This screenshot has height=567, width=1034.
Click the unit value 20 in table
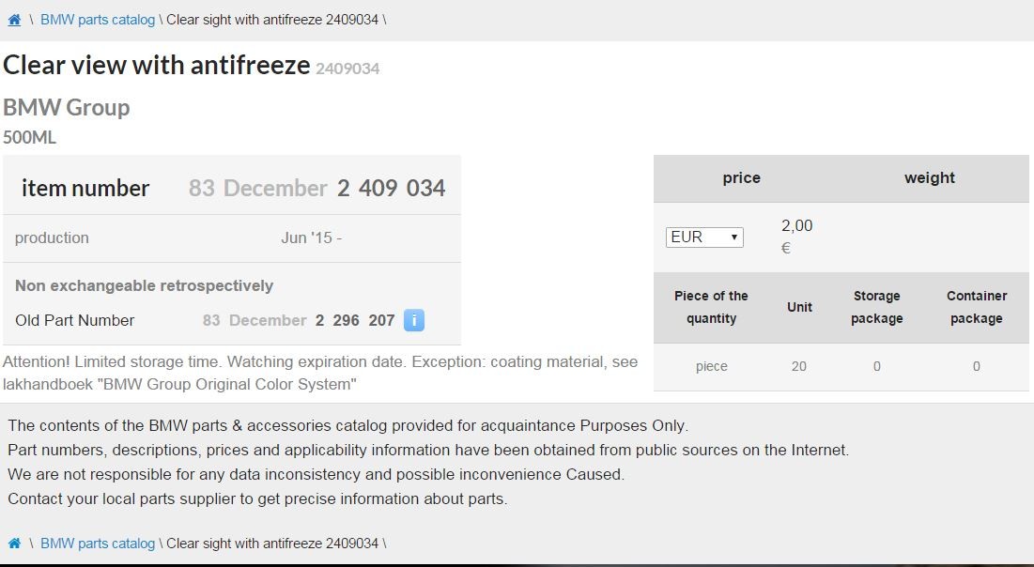(798, 366)
